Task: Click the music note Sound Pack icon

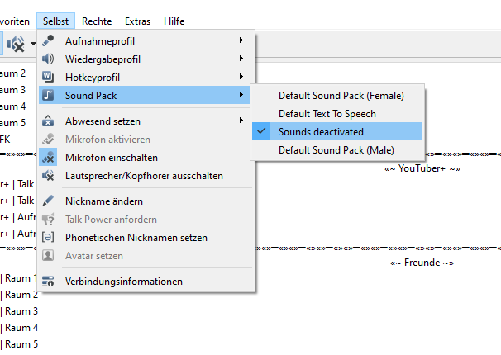Action: [x=48, y=95]
